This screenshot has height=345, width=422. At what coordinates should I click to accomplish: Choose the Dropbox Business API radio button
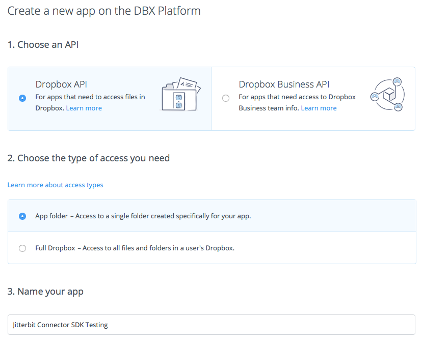226,98
